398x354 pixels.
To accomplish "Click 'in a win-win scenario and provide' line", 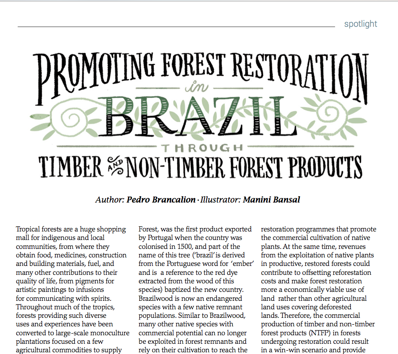I will (x=313, y=350).
